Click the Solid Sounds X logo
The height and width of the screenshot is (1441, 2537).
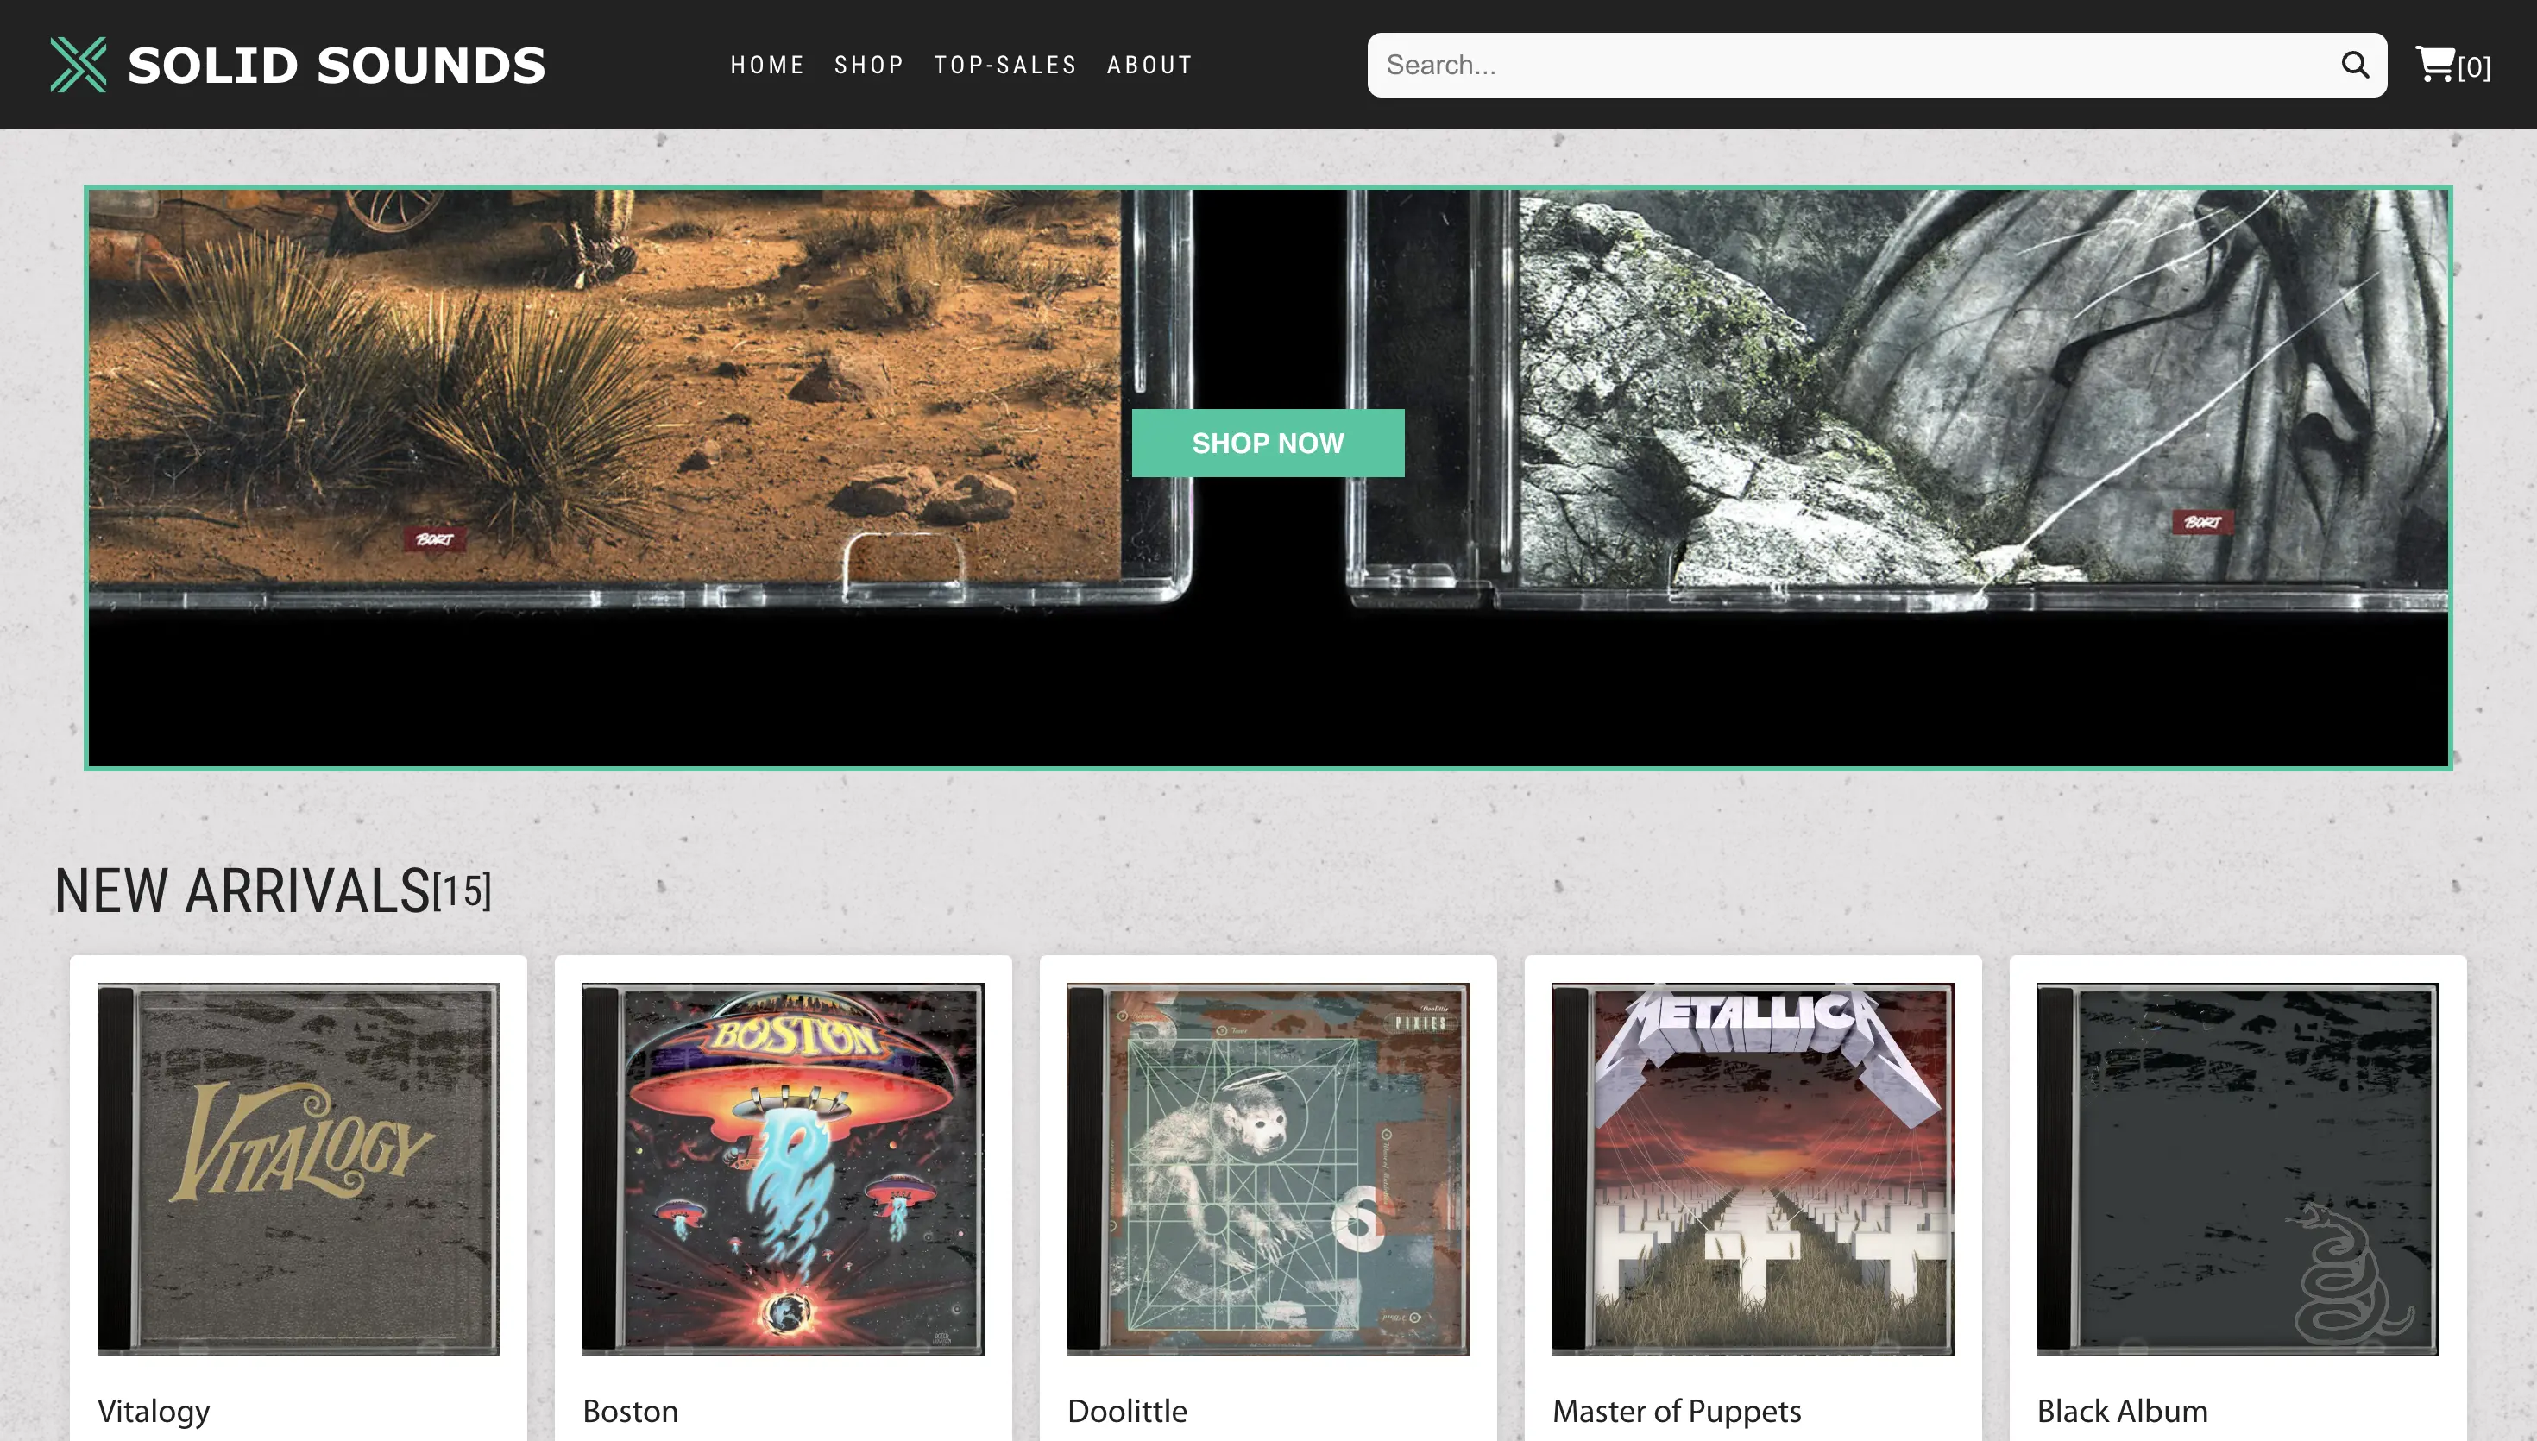point(77,65)
